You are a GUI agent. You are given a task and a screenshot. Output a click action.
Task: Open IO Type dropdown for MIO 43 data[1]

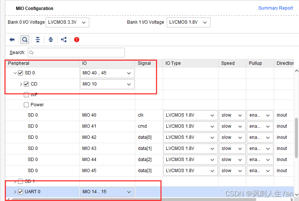190,148
